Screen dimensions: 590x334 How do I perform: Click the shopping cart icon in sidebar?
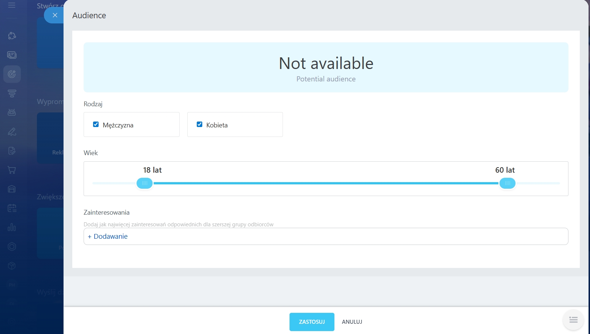[x=12, y=170]
